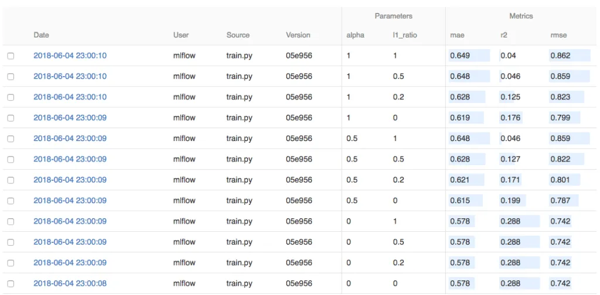Sort by the User column header
Viewport: 600px width, 295px height.
pyautogui.click(x=180, y=35)
